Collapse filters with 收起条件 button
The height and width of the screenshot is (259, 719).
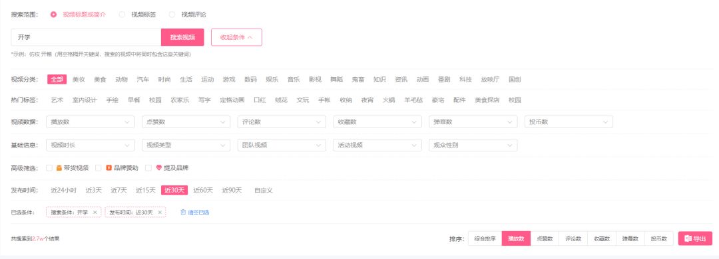click(x=236, y=38)
